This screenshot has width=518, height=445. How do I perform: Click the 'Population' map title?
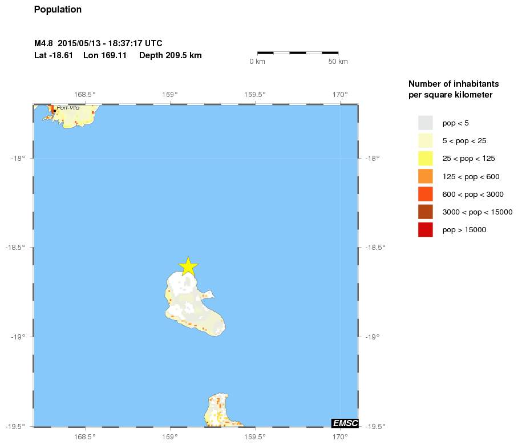[x=58, y=10]
